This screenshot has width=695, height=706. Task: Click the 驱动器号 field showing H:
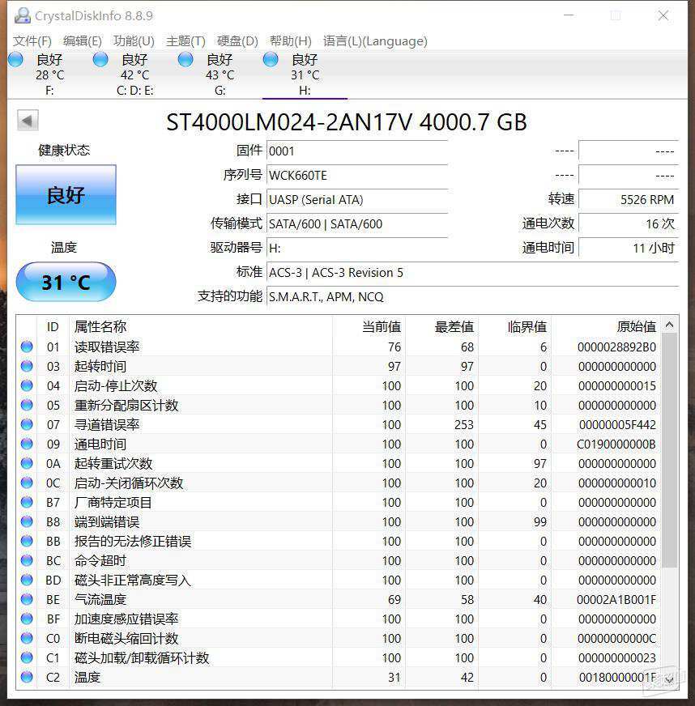357,248
